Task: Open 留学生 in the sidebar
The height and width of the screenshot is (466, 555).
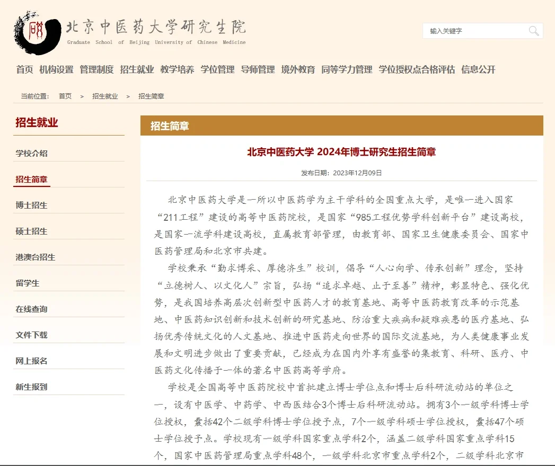Action: [28, 283]
